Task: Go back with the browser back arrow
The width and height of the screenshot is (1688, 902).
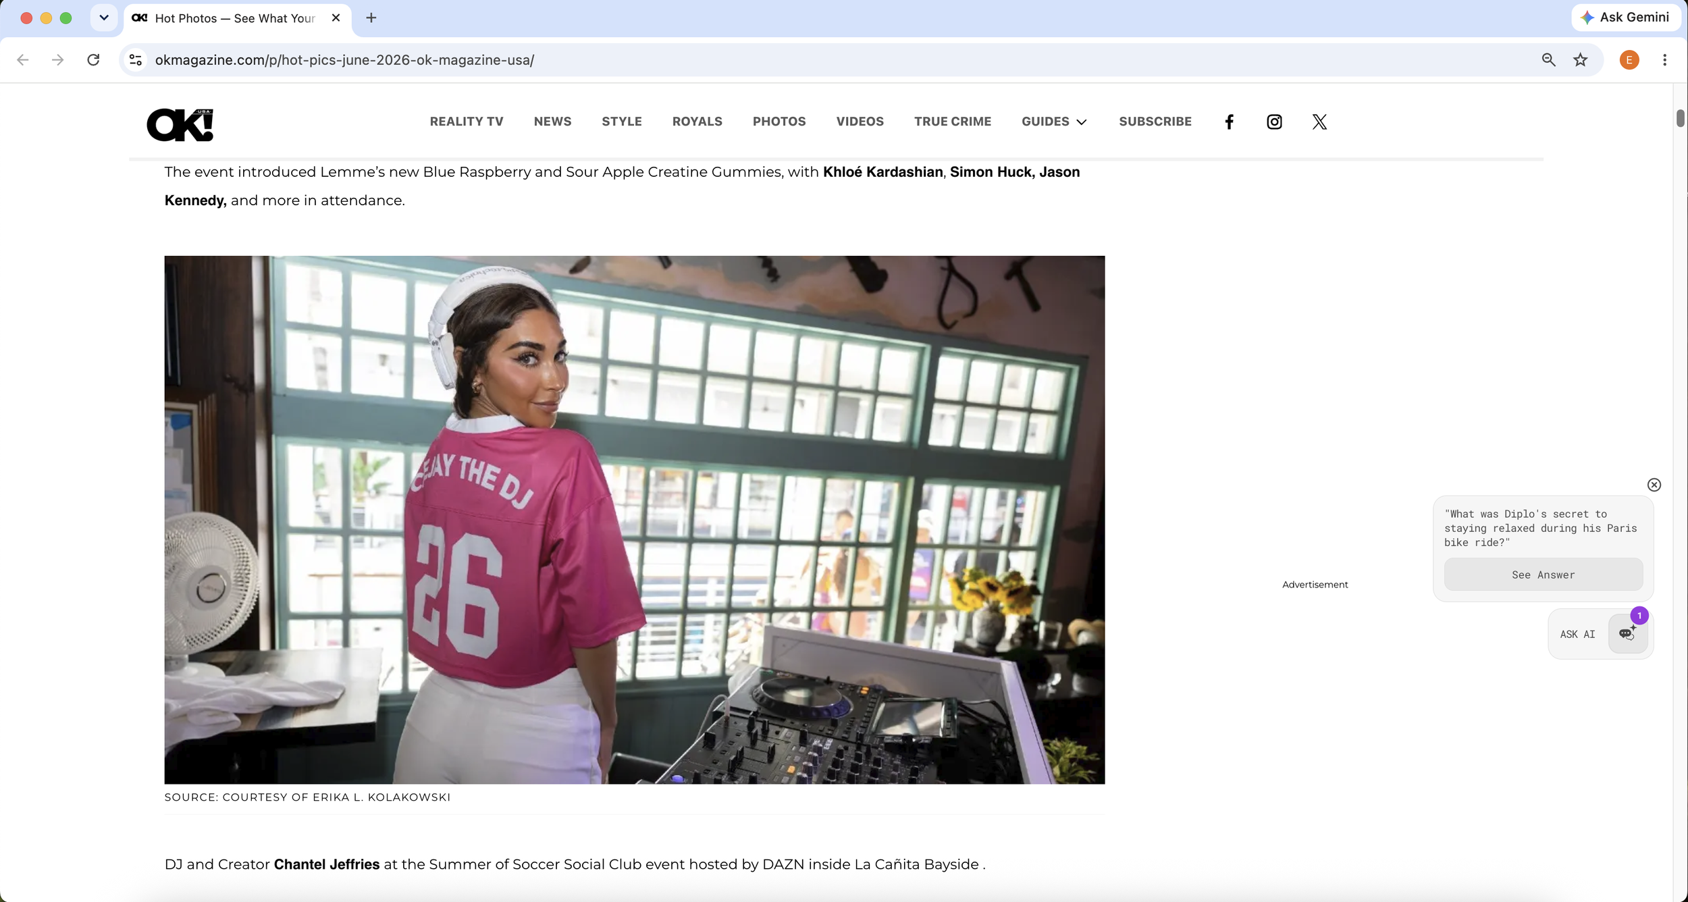Action: pos(23,60)
